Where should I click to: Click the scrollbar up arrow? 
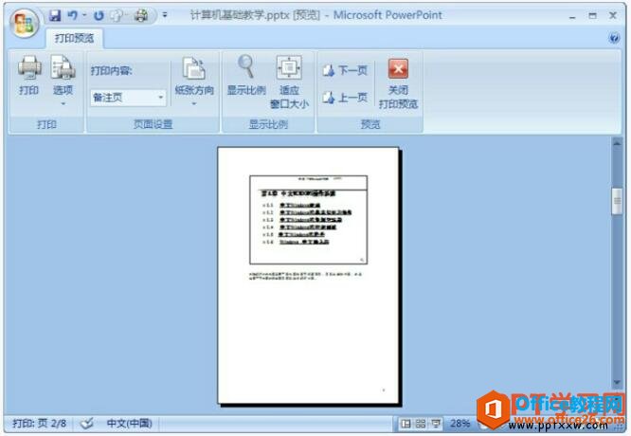pyautogui.click(x=617, y=143)
